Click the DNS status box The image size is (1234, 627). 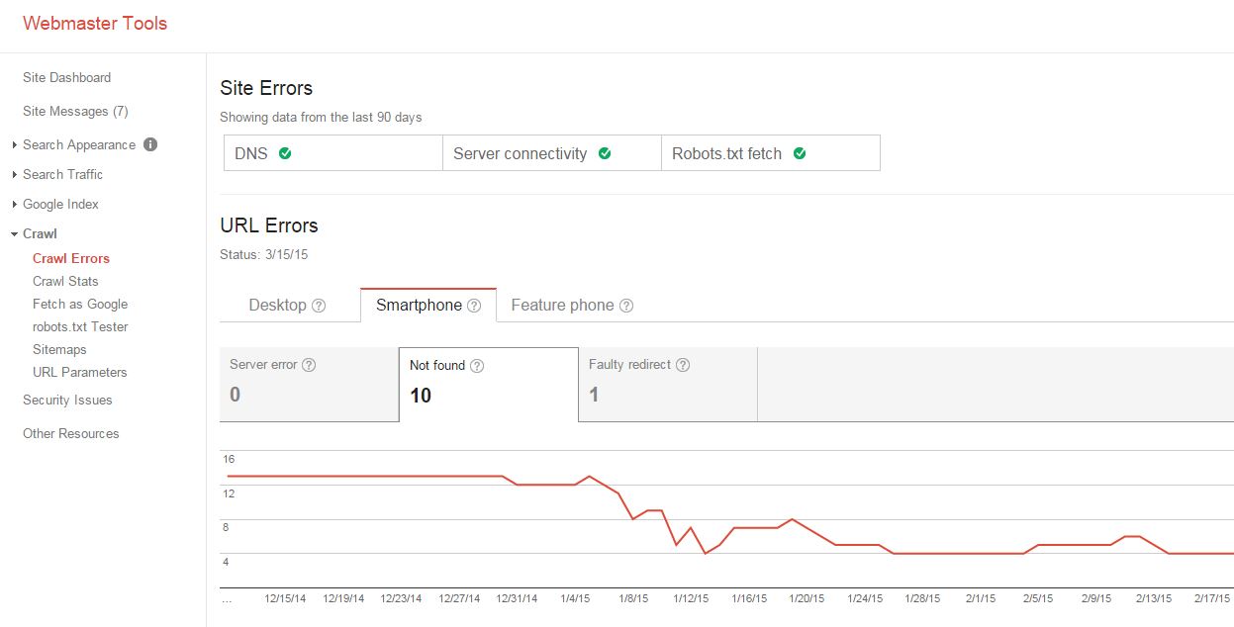point(332,153)
